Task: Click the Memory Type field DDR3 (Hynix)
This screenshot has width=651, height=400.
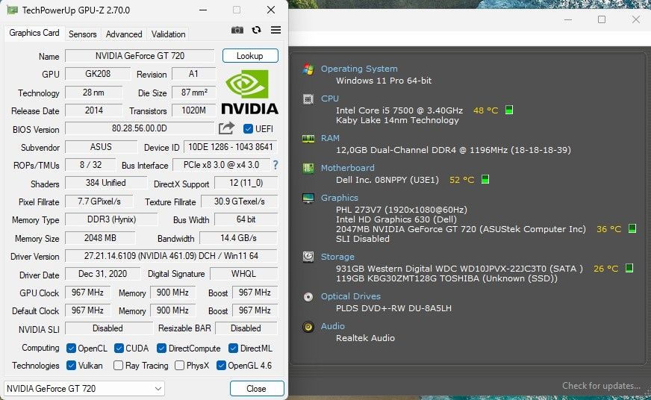Action: pos(112,219)
